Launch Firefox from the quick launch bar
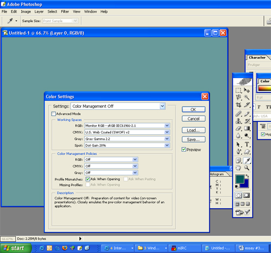 coord(64,248)
